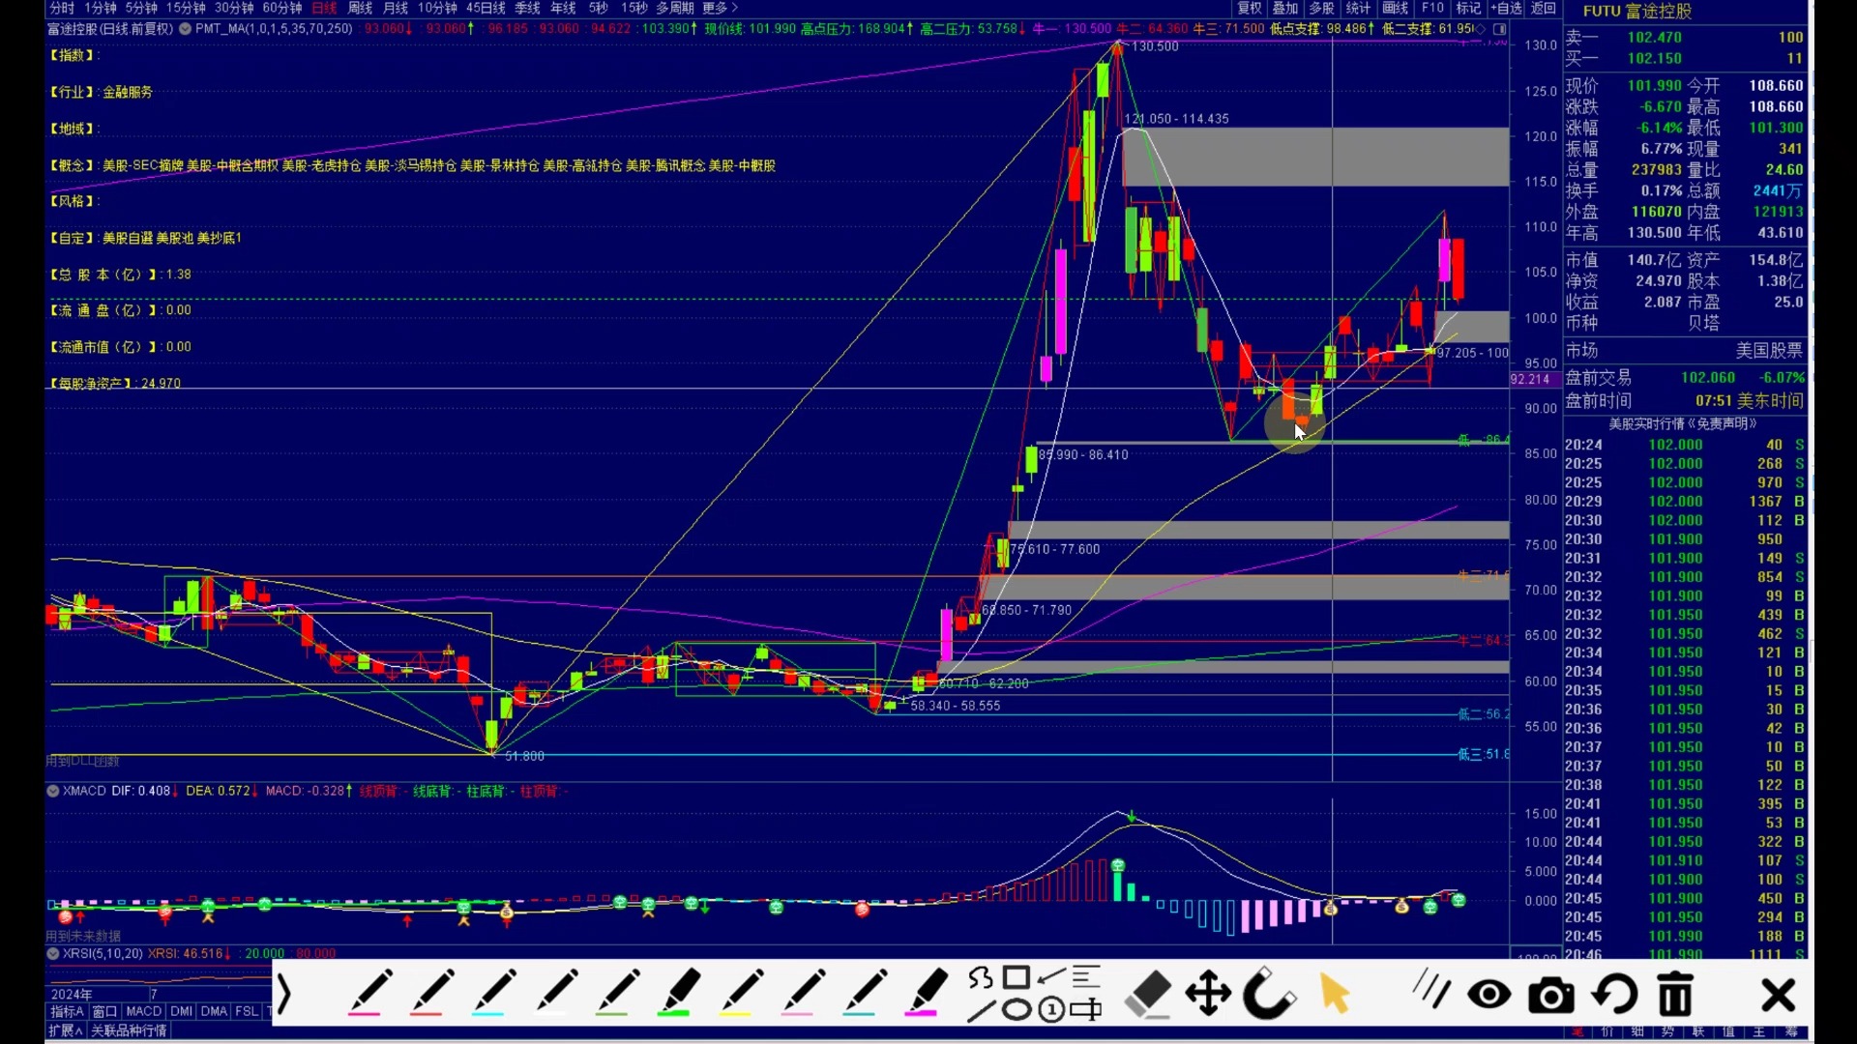Viewport: 1857px width, 1044px height.
Task: Clear annotations with trash icon
Action: 1675,995
